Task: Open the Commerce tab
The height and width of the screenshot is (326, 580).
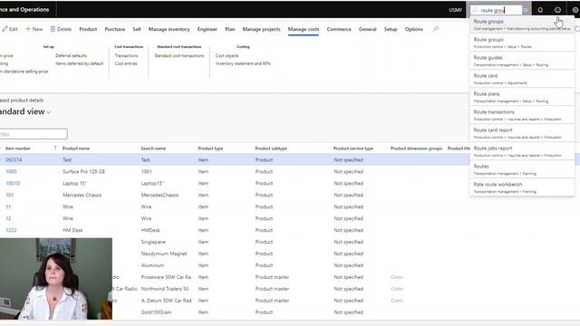Action: click(339, 29)
